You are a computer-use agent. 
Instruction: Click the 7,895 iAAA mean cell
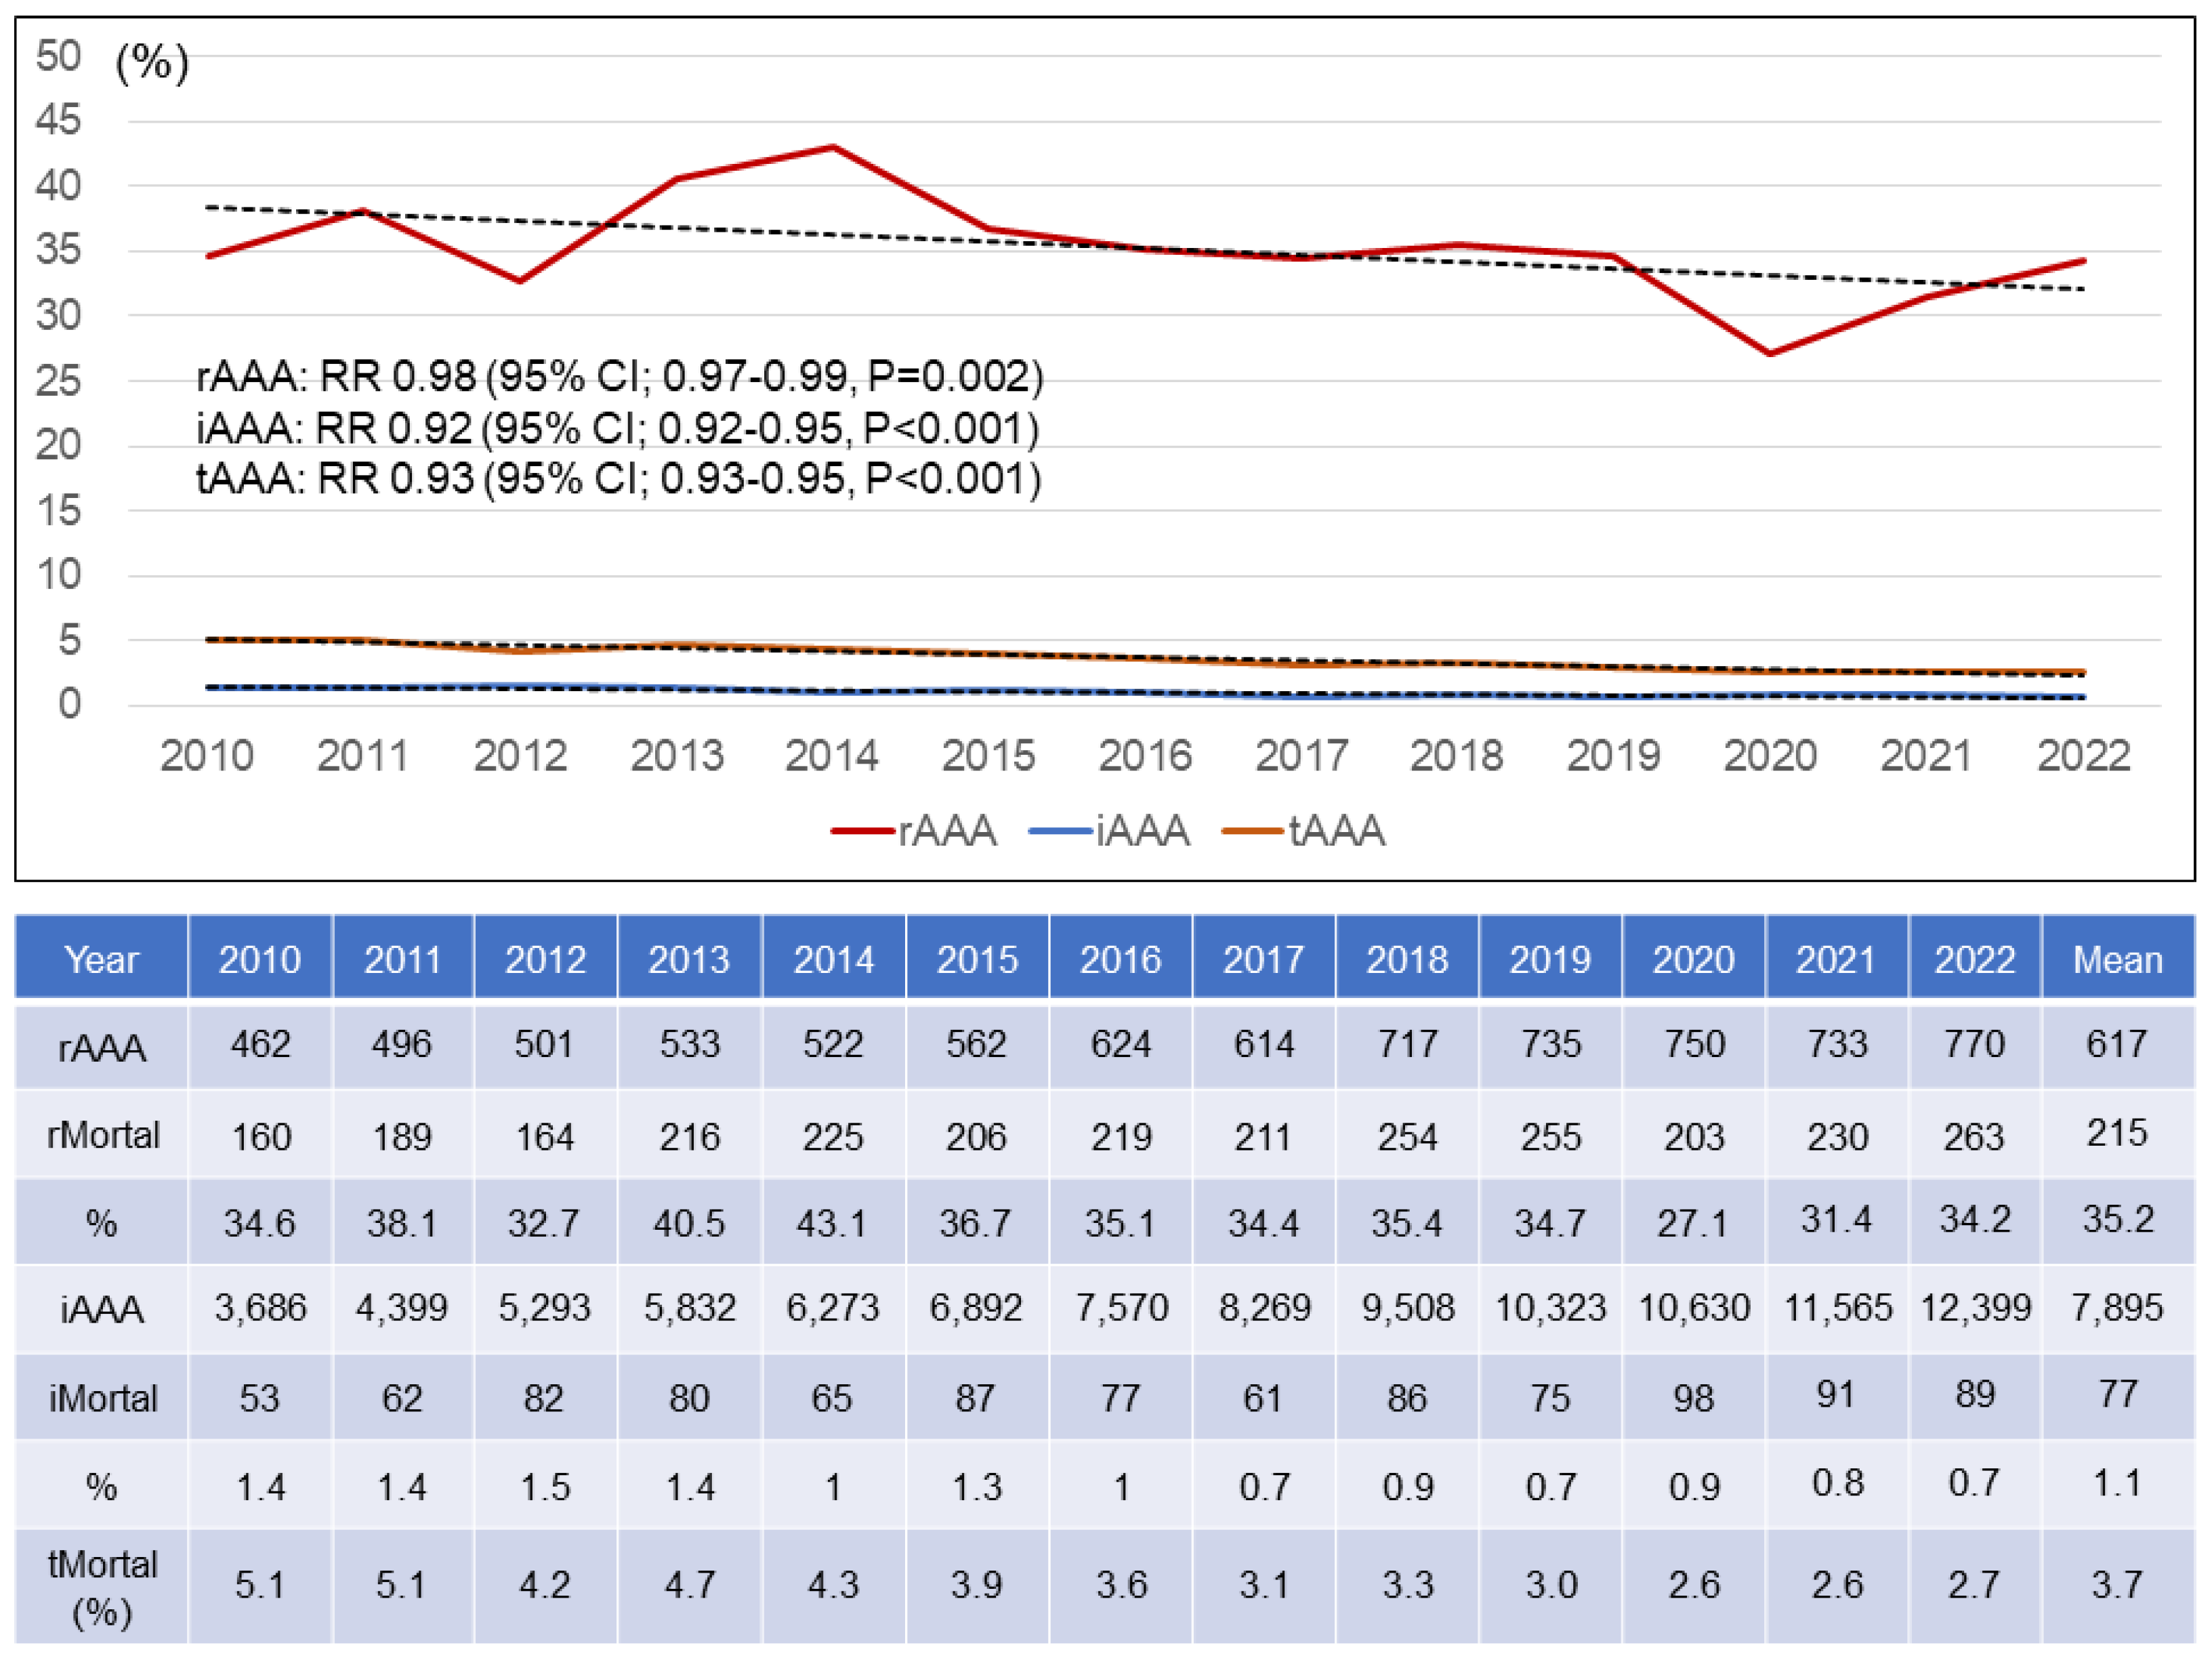2117,1307
